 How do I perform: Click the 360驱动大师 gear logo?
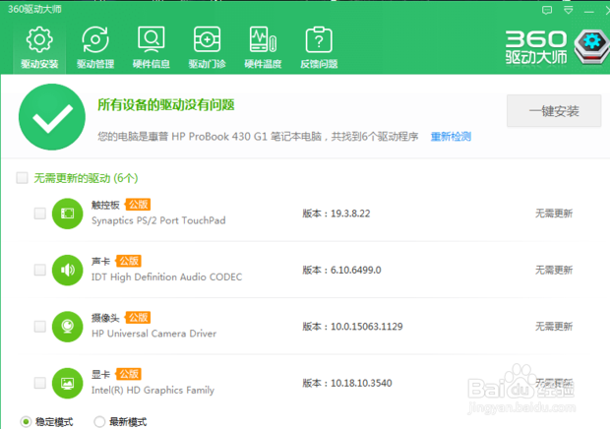coord(592,46)
